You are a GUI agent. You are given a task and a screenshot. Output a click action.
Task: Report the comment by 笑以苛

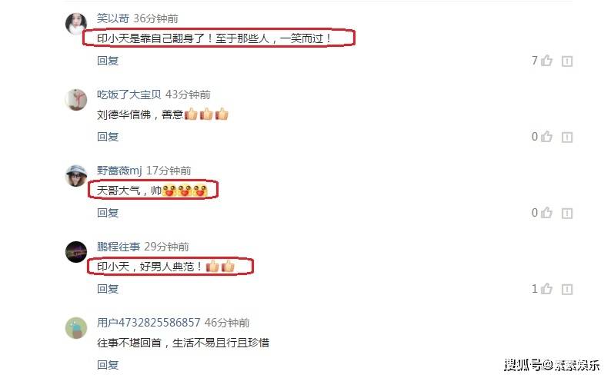click(x=567, y=61)
